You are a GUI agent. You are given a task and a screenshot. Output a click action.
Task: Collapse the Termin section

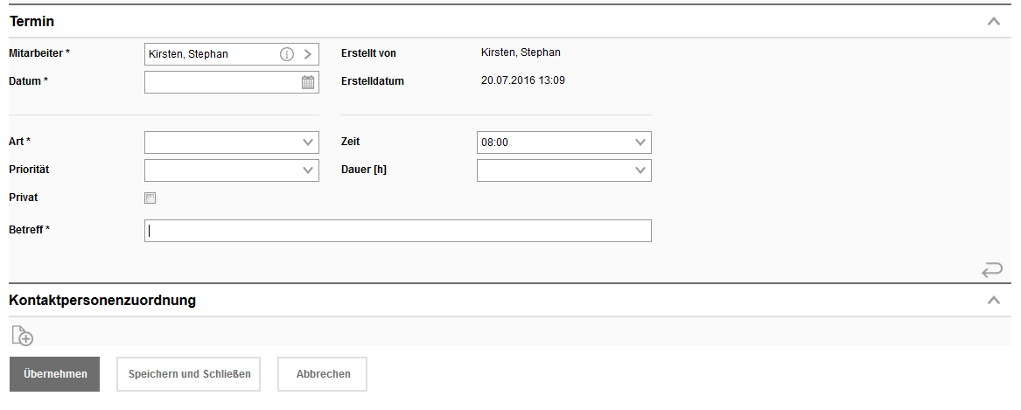[x=993, y=21]
